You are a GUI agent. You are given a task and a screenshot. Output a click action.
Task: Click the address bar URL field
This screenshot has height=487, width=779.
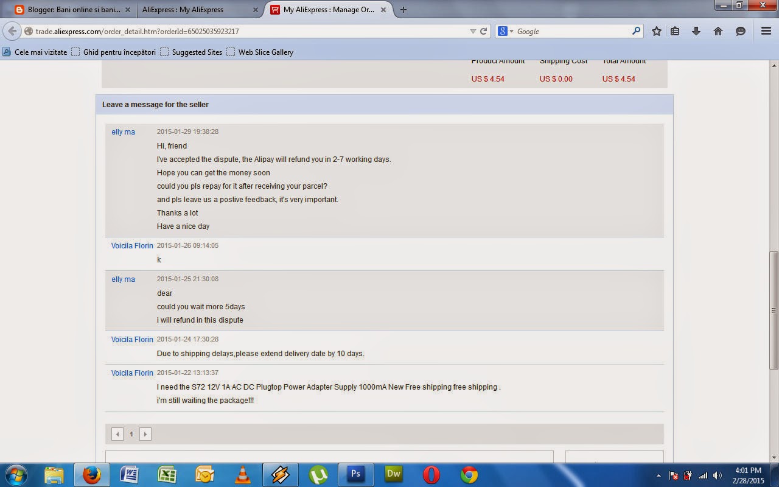[250, 31]
